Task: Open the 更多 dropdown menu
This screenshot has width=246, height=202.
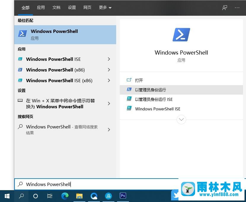Action: pos(105,7)
